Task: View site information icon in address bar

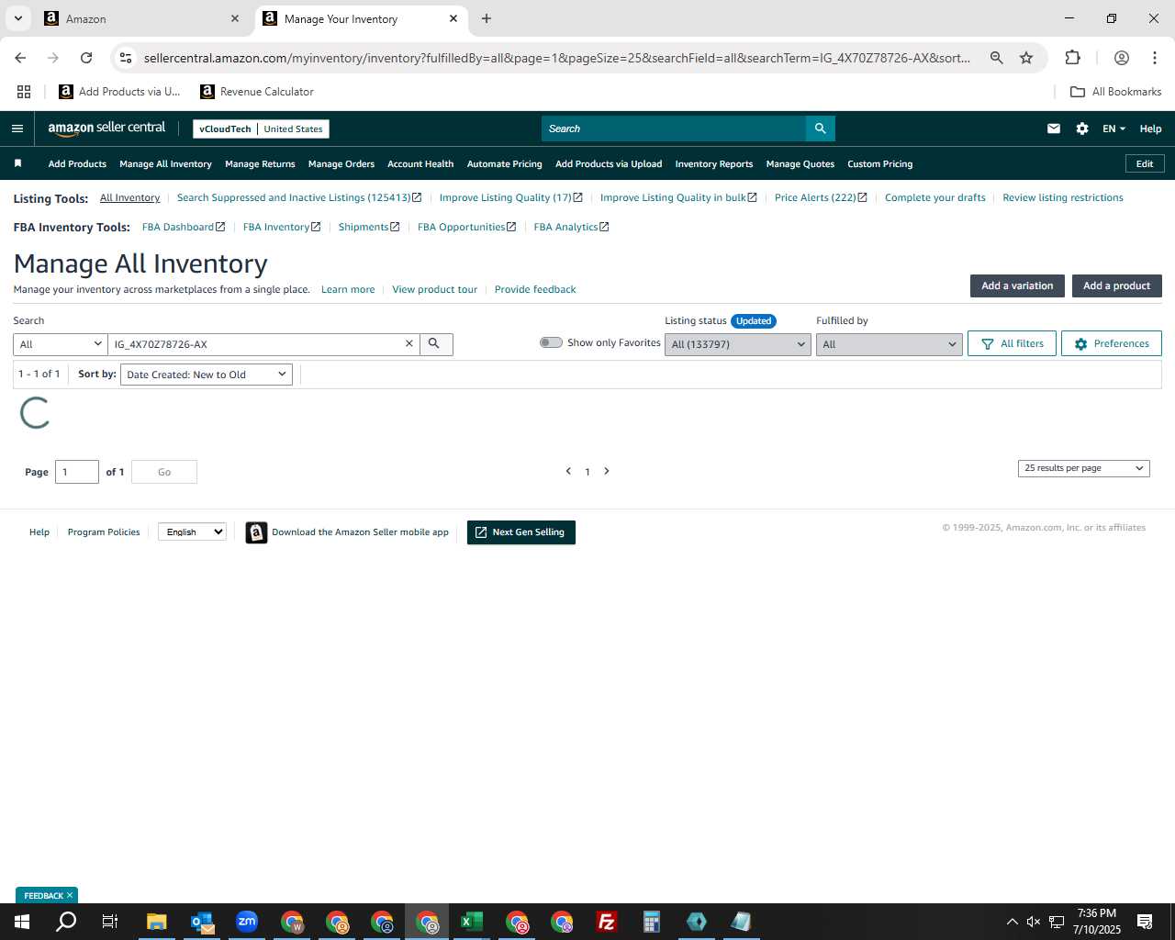Action: 126,58
